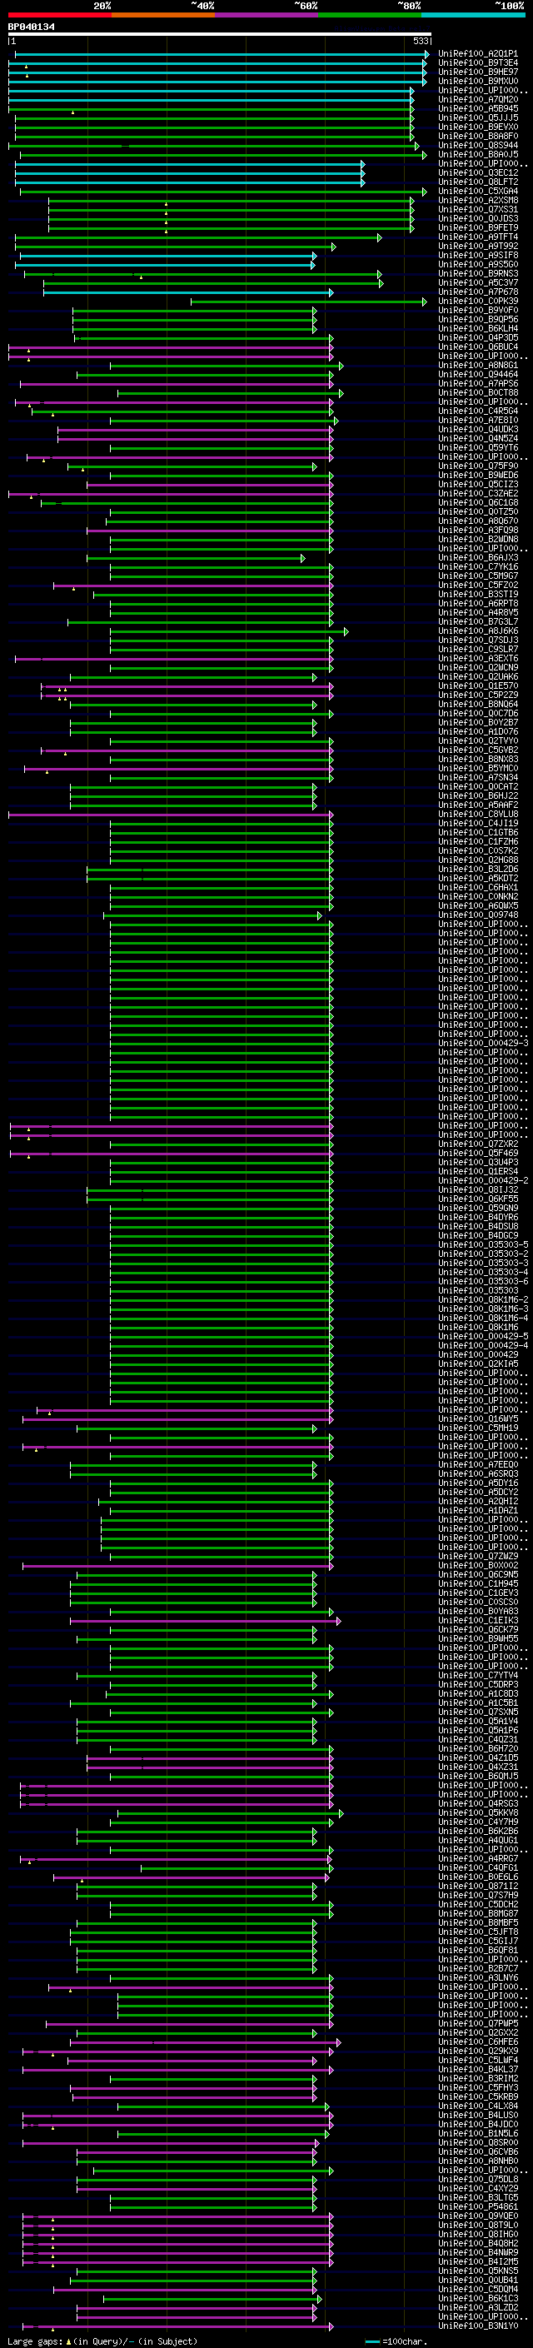Select hit label UniRef100_C5XGA4
The image size is (533, 2348).
(478, 192)
